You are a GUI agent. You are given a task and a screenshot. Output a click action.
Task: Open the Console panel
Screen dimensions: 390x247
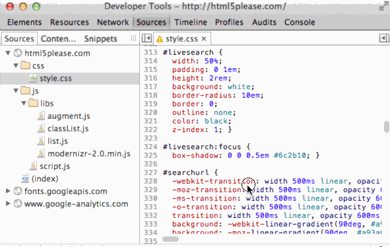[x=300, y=22]
